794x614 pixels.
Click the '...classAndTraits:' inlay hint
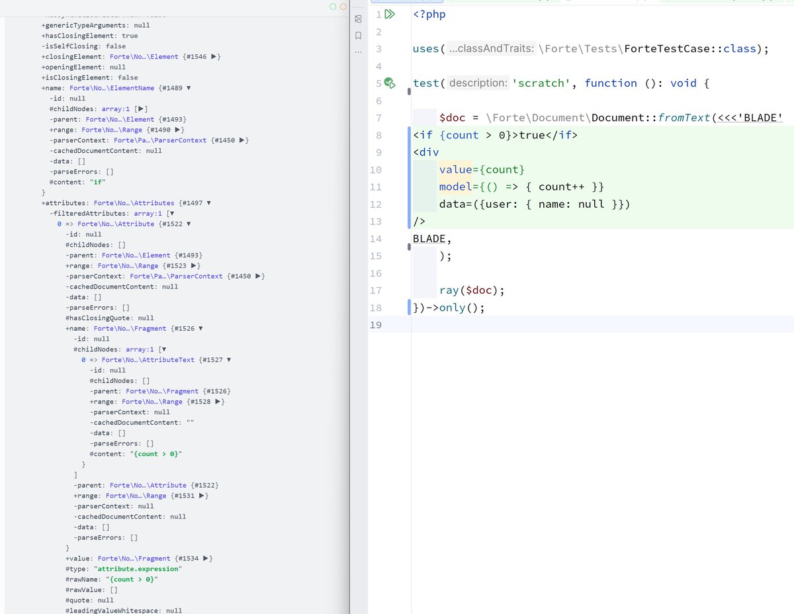490,48
